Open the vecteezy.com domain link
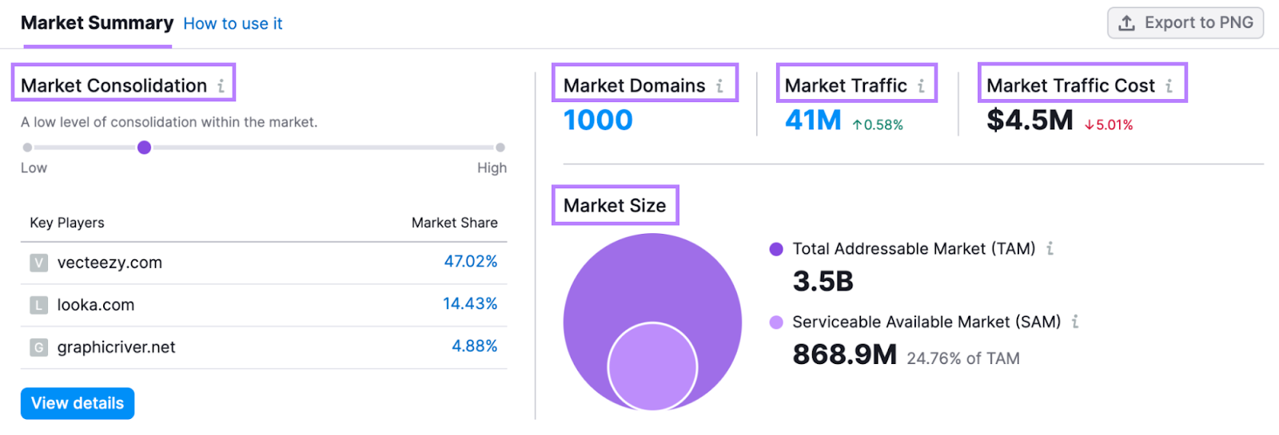This screenshot has width=1279, height=435. coord(110,263)
